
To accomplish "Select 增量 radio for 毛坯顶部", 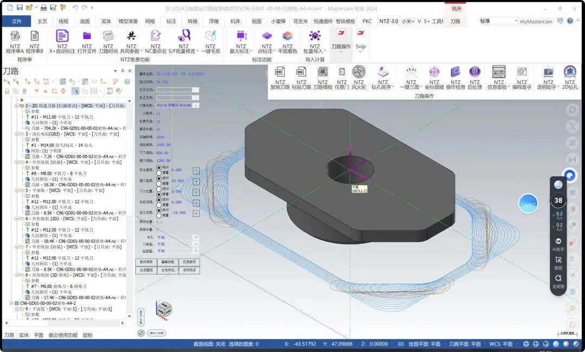I will tap(159, 205).
